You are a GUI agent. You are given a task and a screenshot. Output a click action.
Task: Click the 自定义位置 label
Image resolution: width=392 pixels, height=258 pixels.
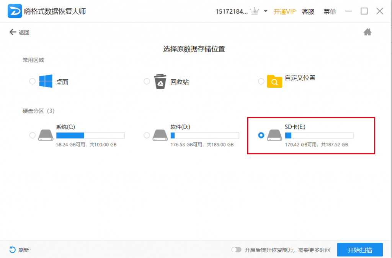tap(300, 78)
